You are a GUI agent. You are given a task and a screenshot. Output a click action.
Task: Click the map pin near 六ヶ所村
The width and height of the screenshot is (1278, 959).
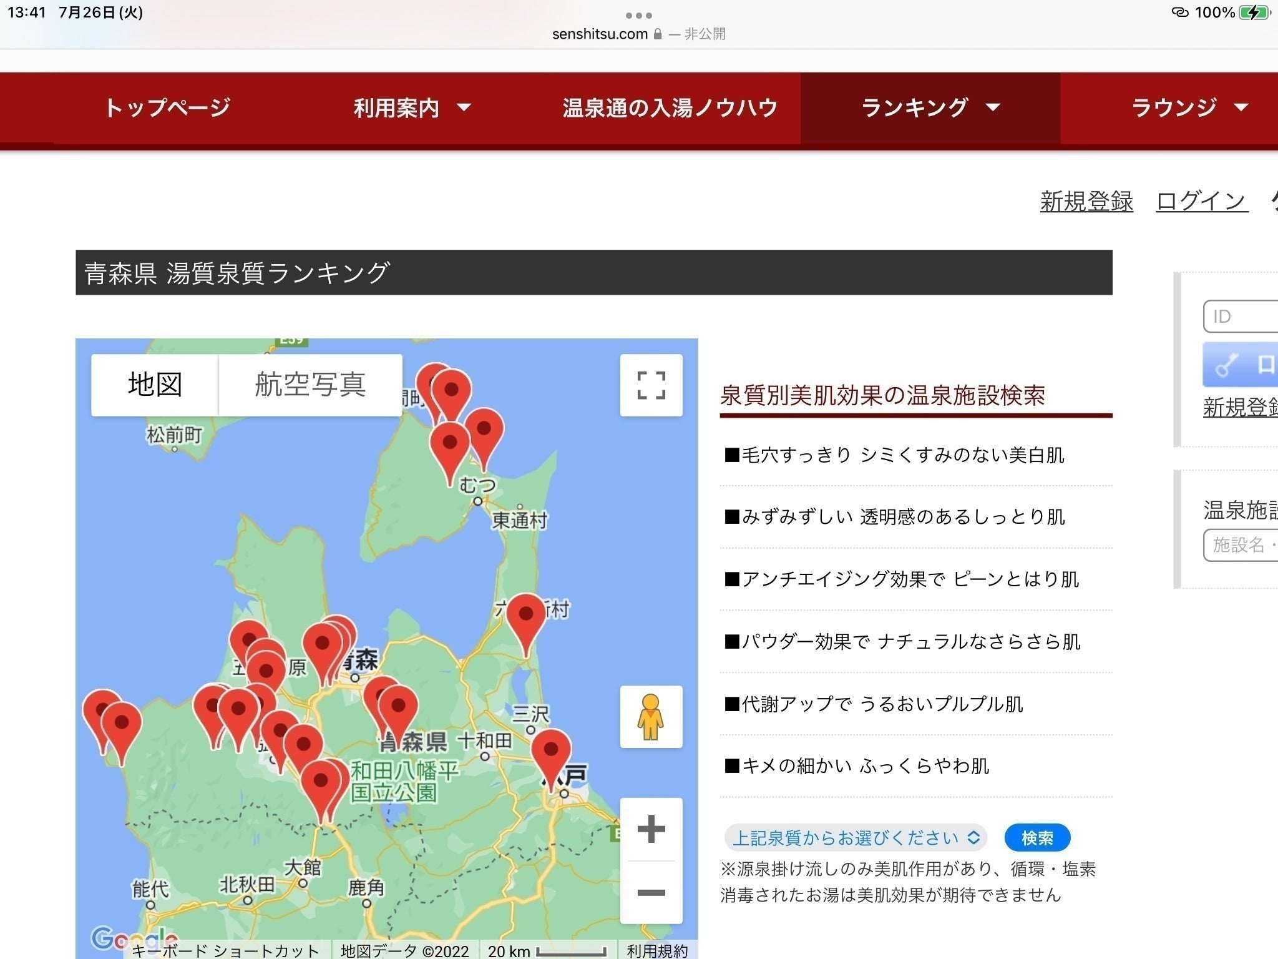(526, 617)
